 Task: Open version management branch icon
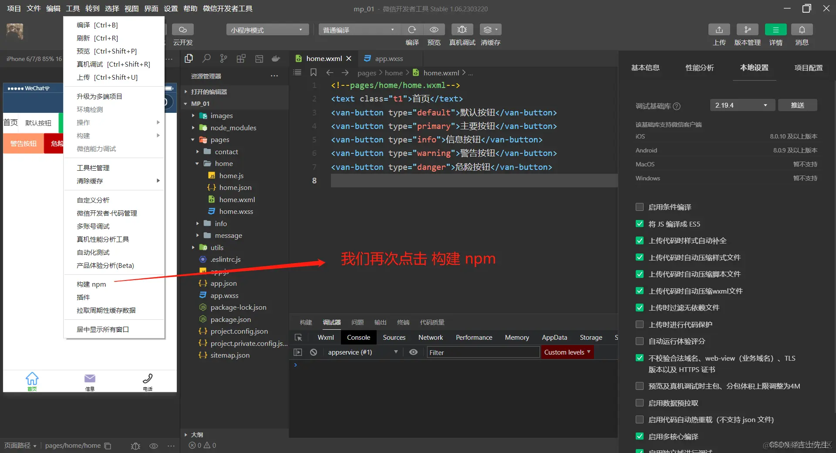click(x=748, y=30)
